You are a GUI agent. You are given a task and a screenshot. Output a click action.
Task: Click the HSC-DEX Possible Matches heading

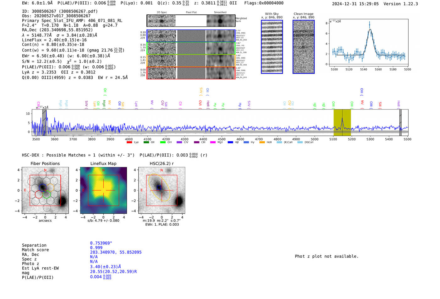(78, 155)
